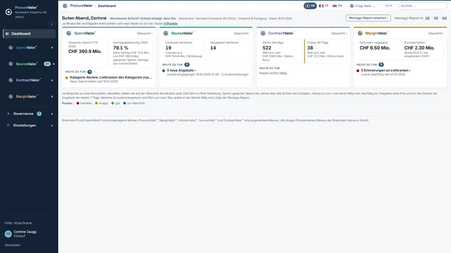Open Montags-Report in DE
Image resolution: width=451 pixels, height=253 pixels.
click(x=428, y=18)
